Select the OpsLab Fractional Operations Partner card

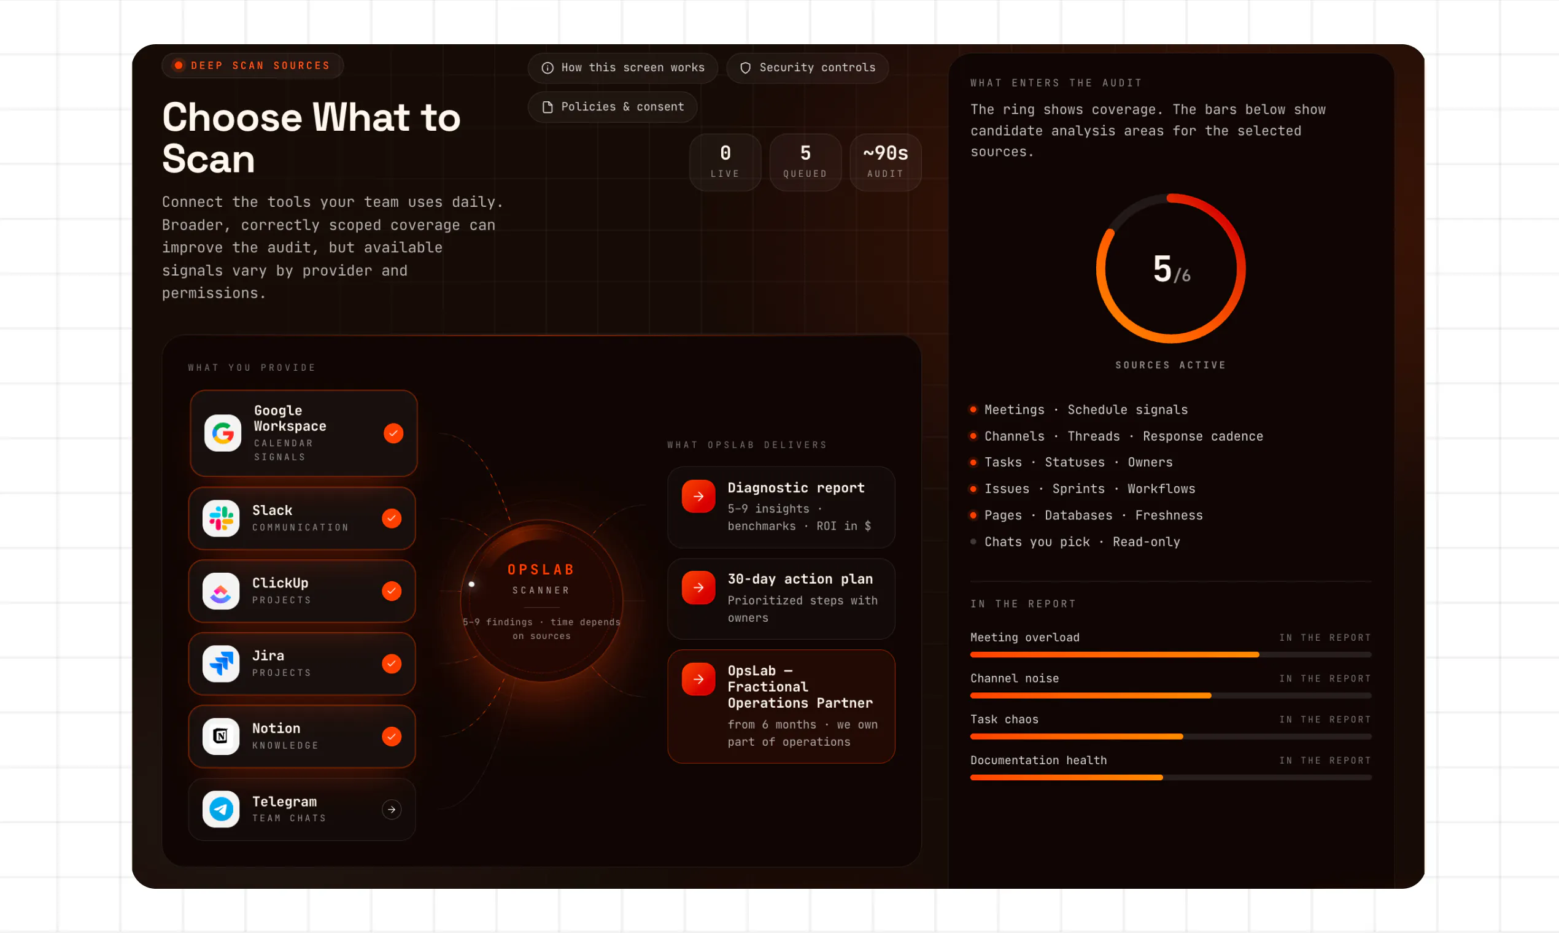pyautogui.click(x=781, y=707)
